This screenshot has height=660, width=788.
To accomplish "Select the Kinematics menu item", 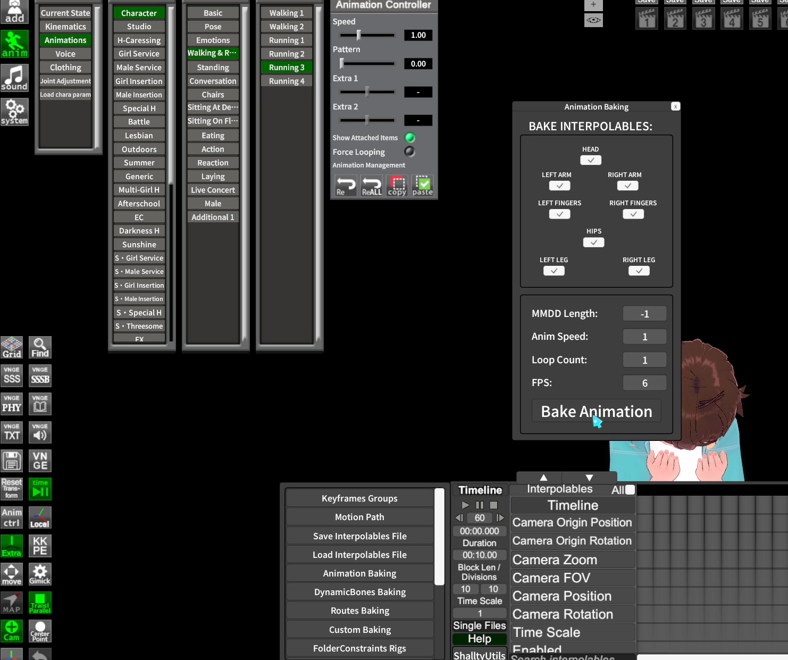I will point(65,27).
